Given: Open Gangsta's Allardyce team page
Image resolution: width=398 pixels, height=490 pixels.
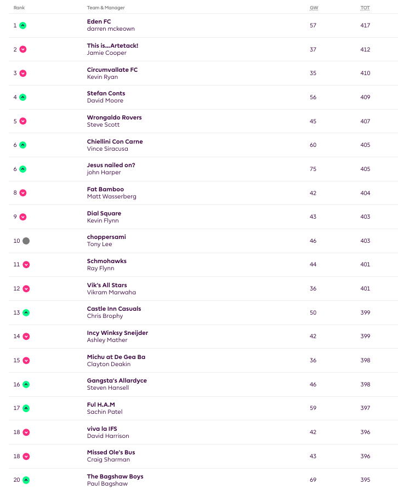Looking at the screenshot, I should 117,380.
